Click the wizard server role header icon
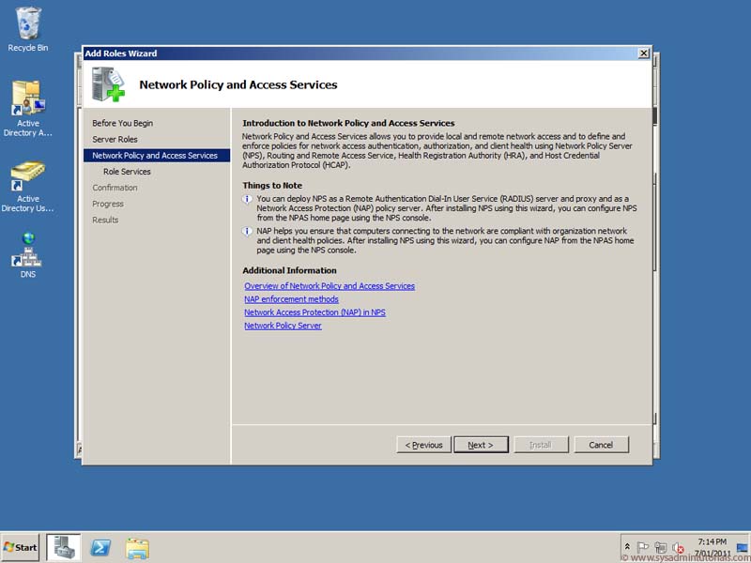Image resolution: width=751 pixels, height=563 pixels. pyautogui.click(x=108, y=84)
